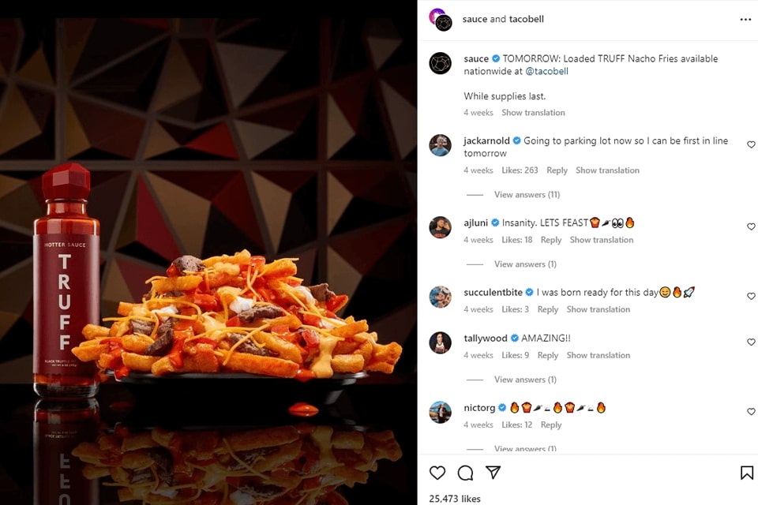View the 25,473 likes list
This screenshot has width=758, height=505.
[455, 499]
